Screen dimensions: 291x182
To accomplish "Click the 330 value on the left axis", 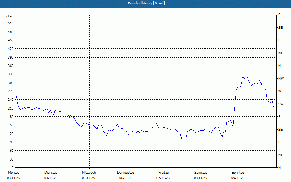I will [x=11, y=74].
